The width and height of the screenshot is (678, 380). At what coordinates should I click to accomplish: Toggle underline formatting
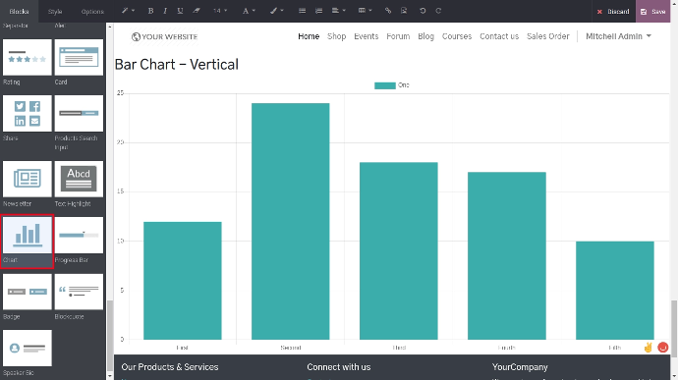tap(180, 11)
